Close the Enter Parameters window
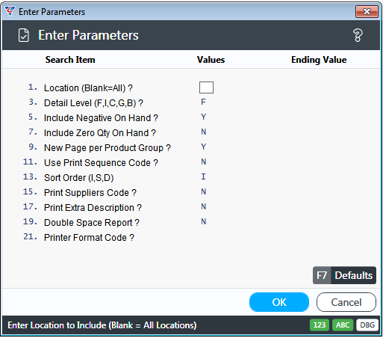The width and height of the screenshot is (383, 338). point(367,11)
